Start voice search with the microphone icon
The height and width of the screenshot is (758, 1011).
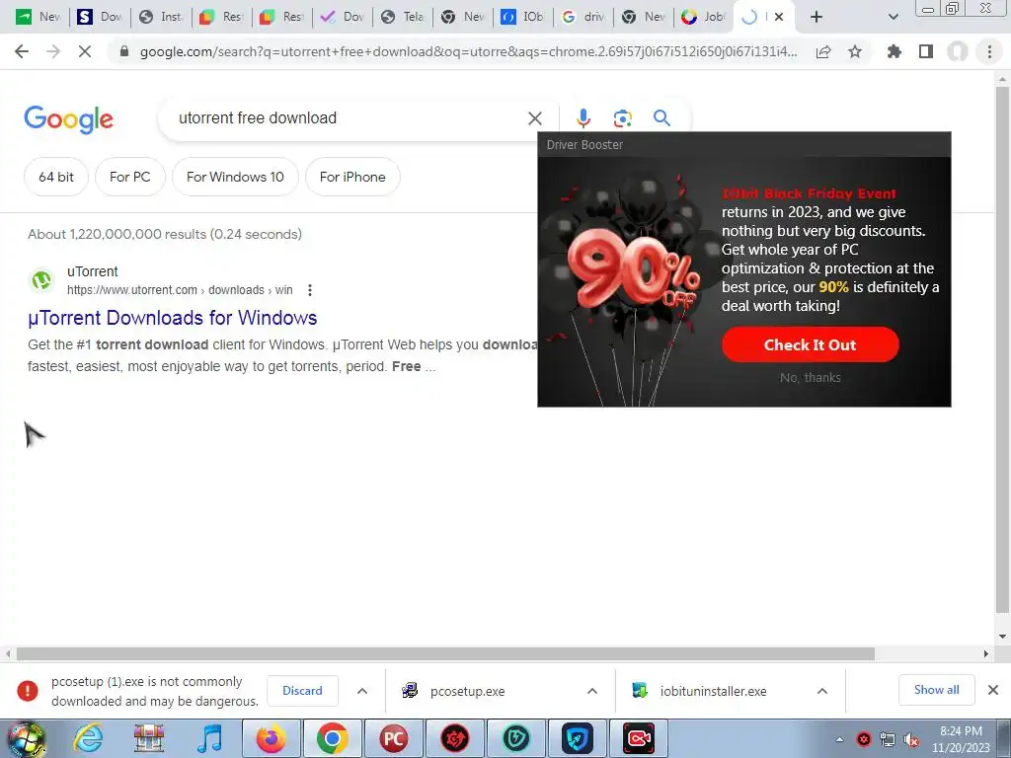(583, 118)
